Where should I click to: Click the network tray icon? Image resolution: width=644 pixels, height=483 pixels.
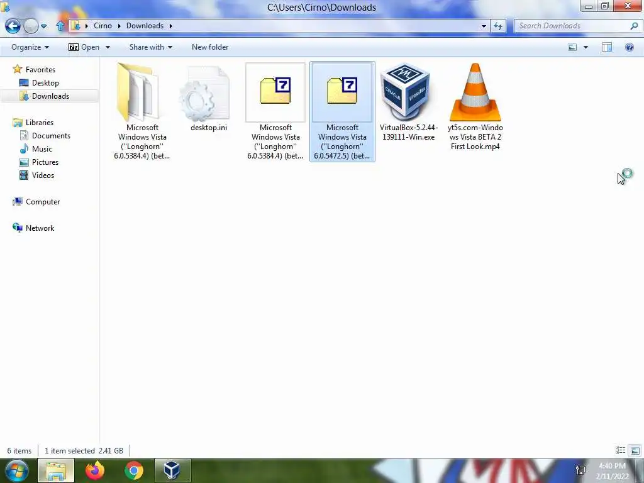[580, 470]
